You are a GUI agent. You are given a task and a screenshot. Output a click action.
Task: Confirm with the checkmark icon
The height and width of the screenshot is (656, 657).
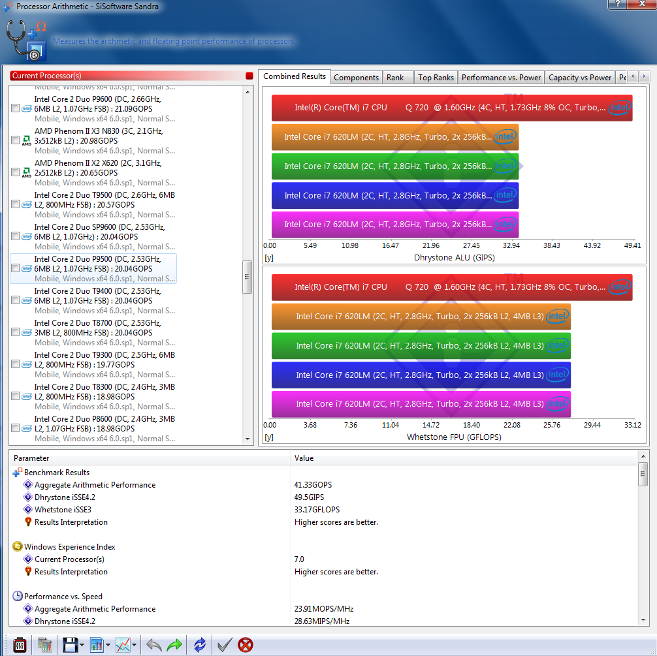click(x=225, y=645)
